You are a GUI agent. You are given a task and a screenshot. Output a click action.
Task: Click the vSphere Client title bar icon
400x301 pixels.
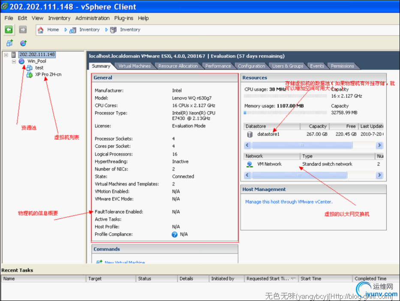[4, 6]
